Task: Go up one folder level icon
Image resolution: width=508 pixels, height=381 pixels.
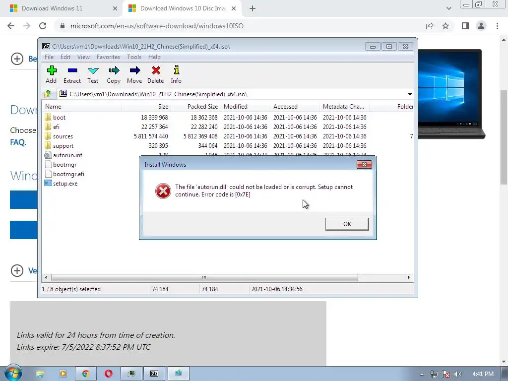Action: 48,94
